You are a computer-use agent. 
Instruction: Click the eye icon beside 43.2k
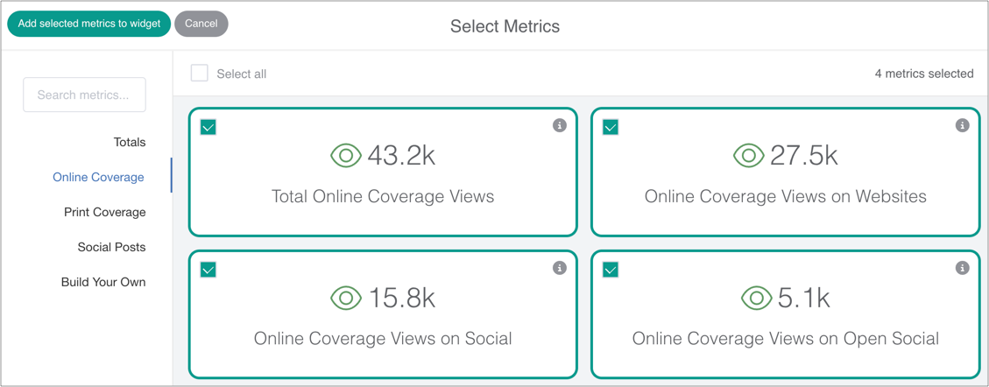coord(346,156)
